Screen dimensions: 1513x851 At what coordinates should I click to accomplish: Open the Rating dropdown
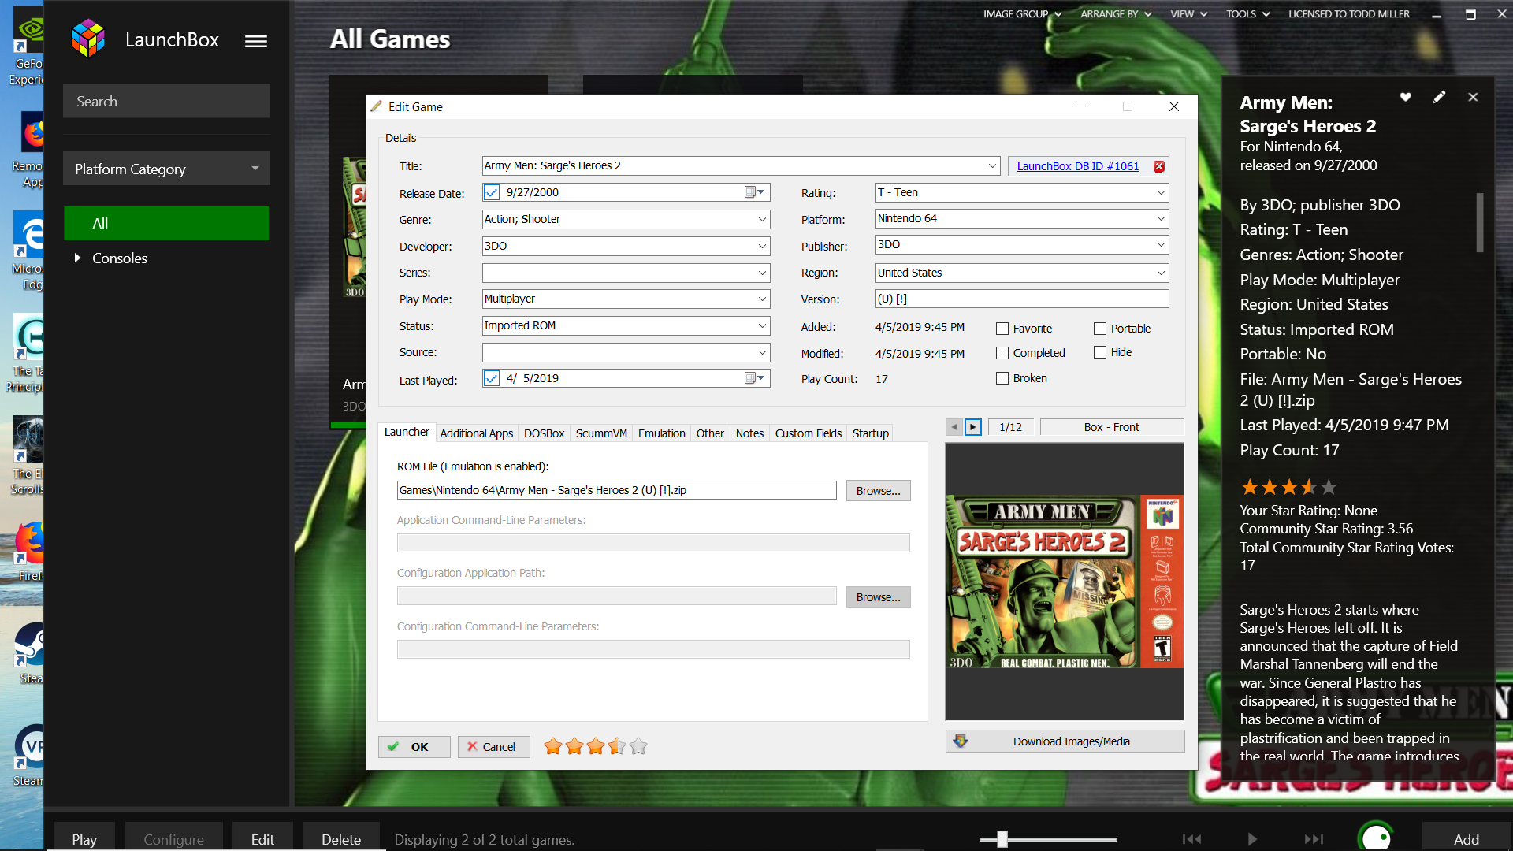click(x=1161, y=192)
